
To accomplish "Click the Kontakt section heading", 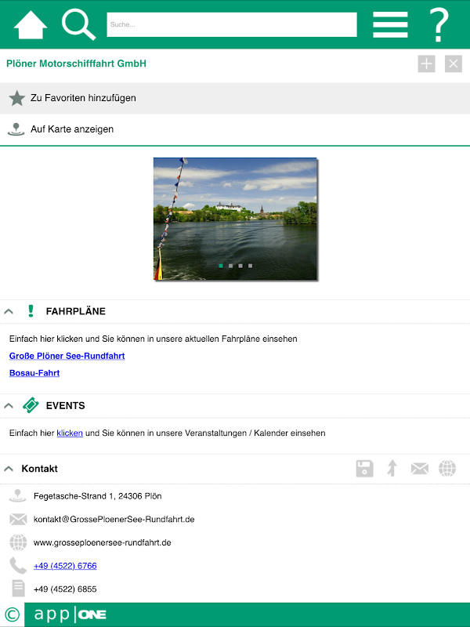I will (x=40, y=469).
